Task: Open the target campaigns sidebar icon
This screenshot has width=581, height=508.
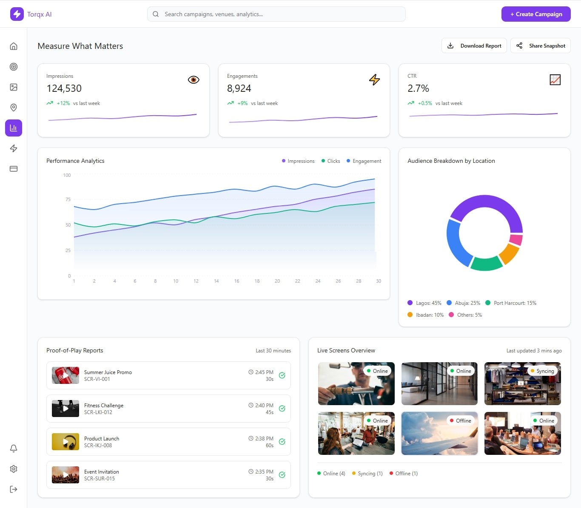Action: 14,67
